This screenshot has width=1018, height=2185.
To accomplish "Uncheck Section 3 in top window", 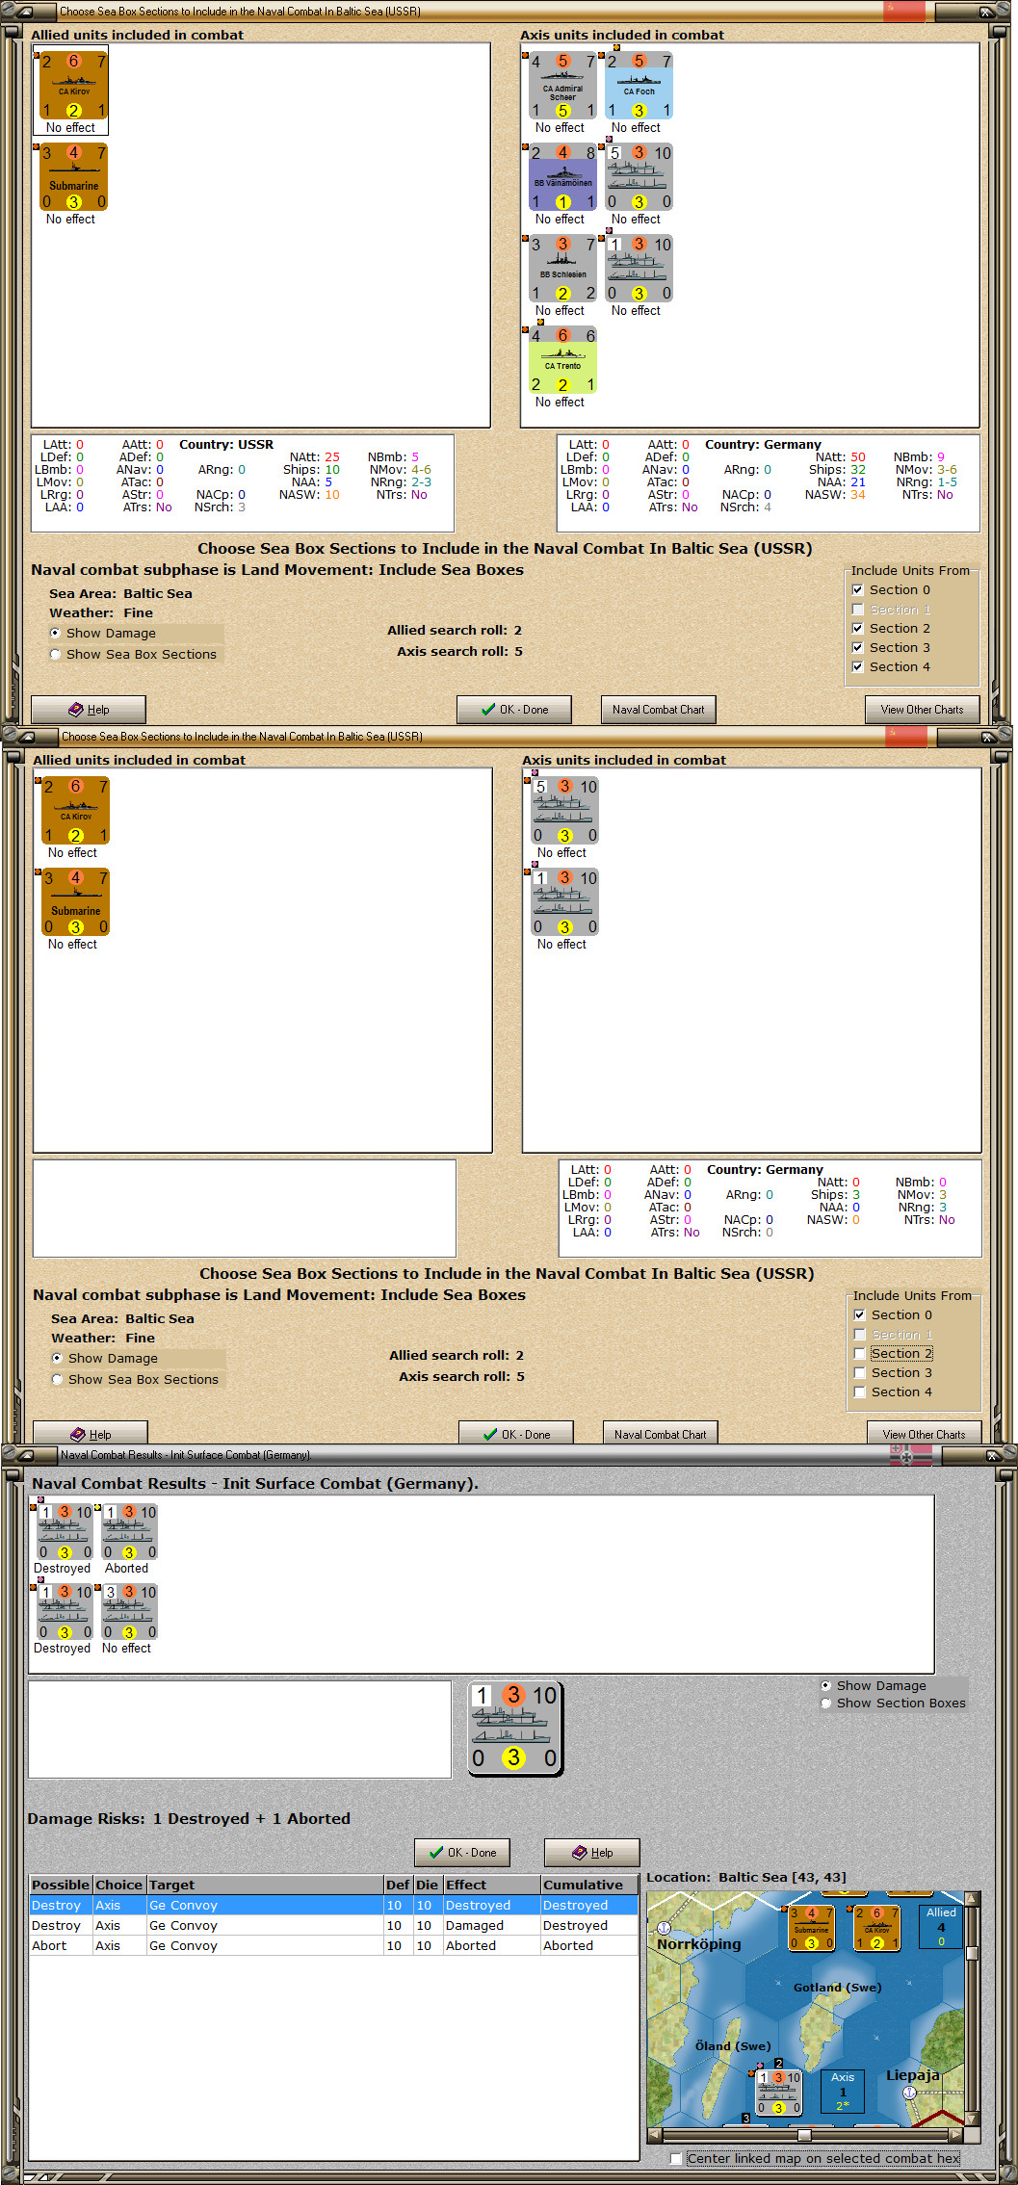I will coord(857,647).
